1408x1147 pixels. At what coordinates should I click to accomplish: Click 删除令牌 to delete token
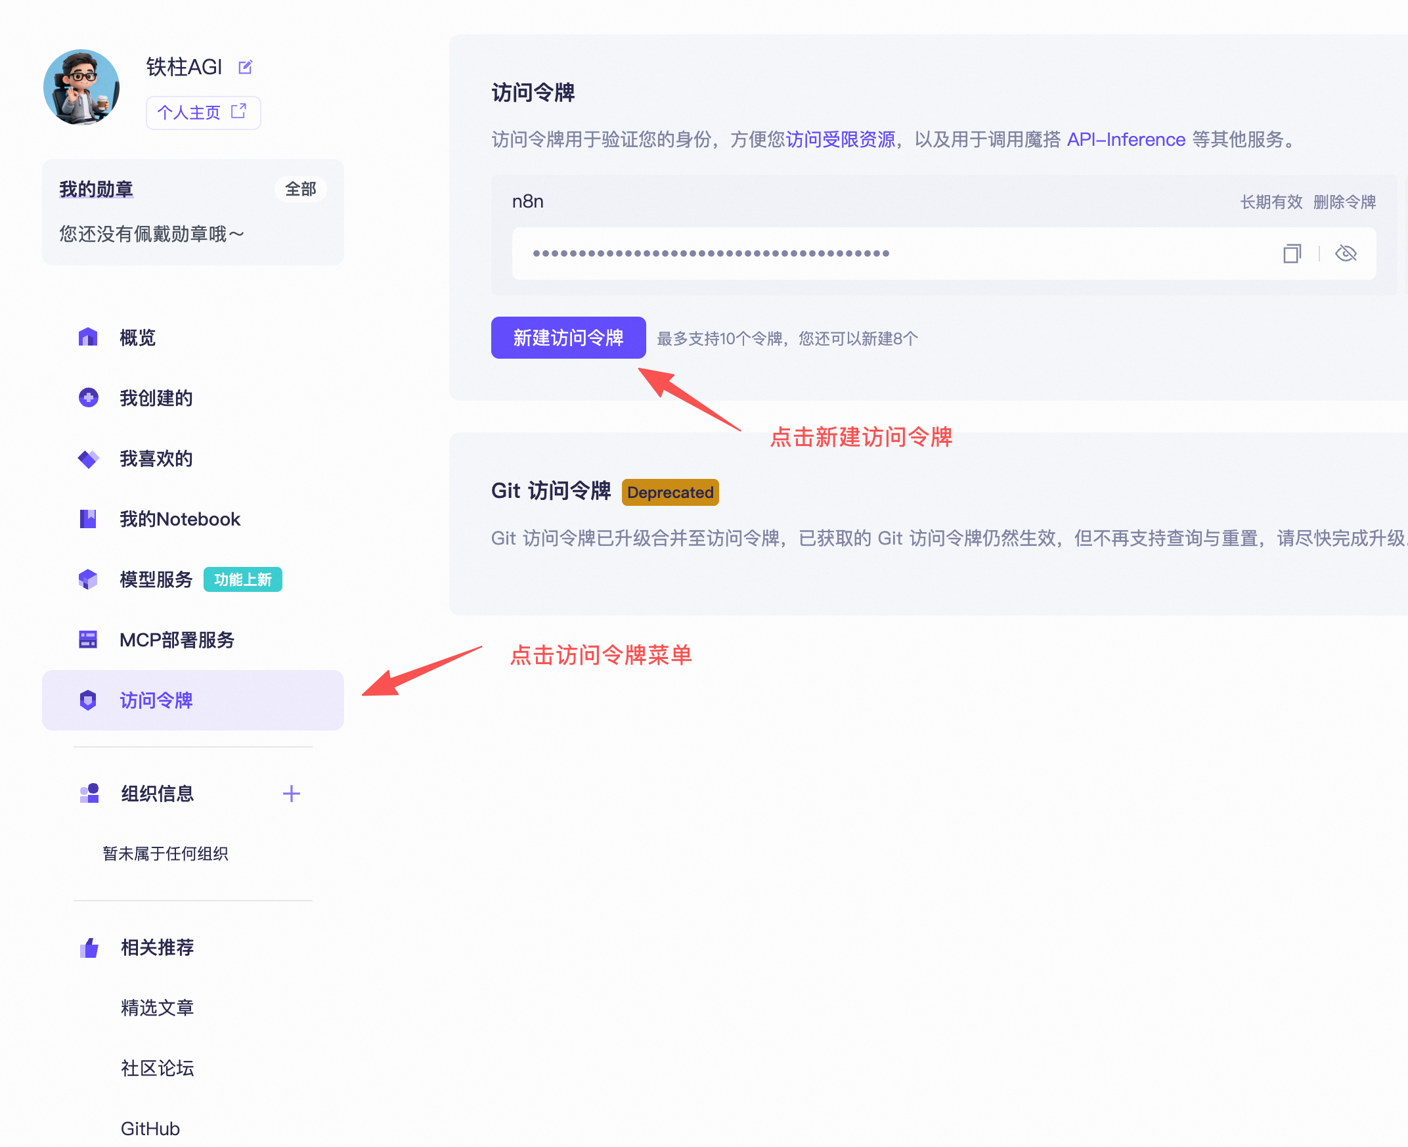(x=1344, y=202)
